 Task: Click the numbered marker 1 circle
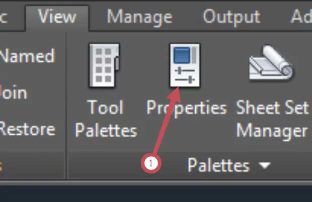click(152, 163)
